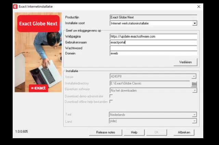Open the browse folder icon for Installatiedirectory
219x145 pixels.
tap(194, 84)
